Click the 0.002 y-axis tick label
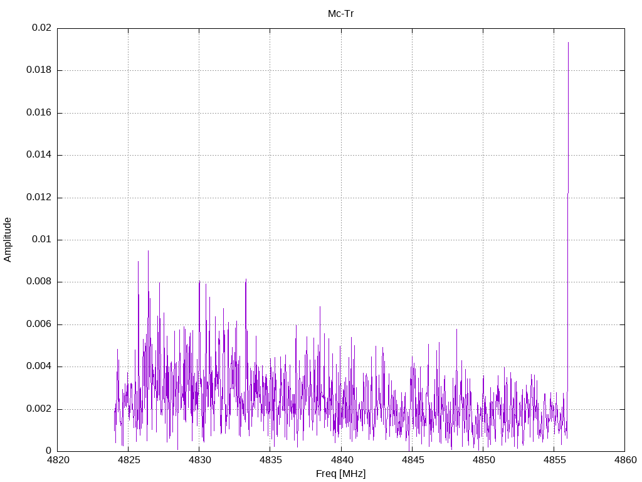 [39, 409]
